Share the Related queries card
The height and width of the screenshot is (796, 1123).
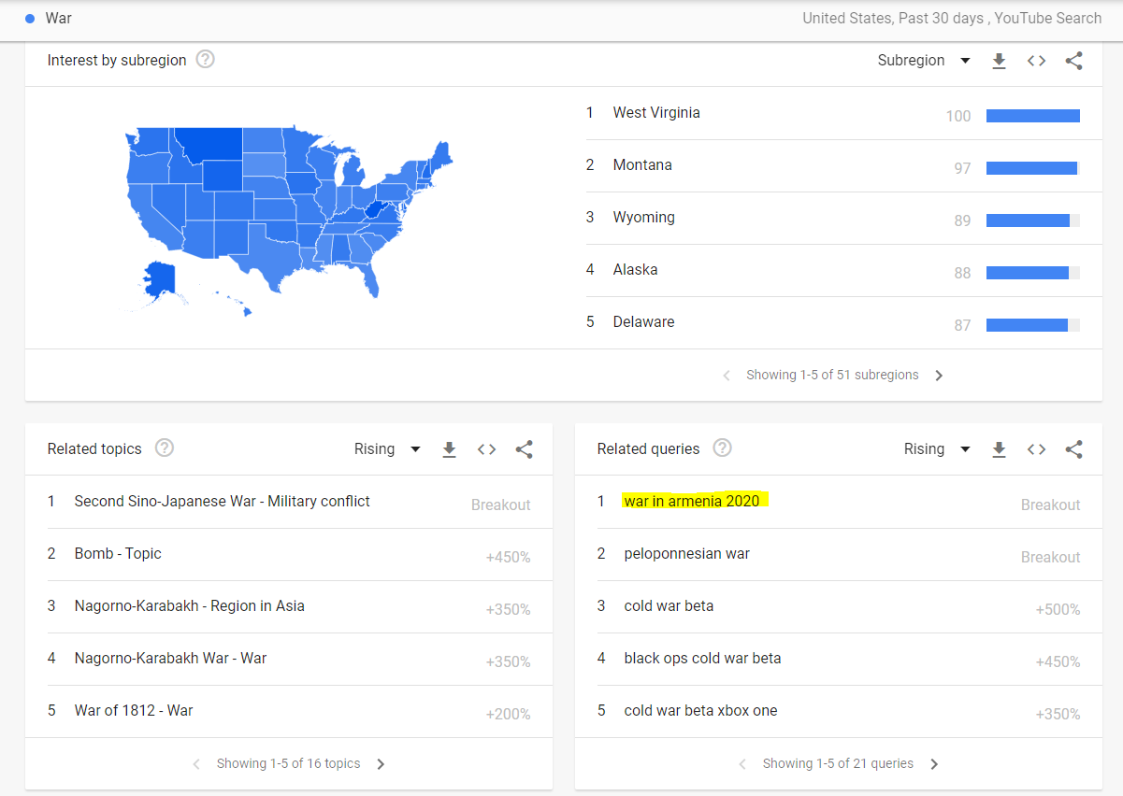coord(1074,449)
